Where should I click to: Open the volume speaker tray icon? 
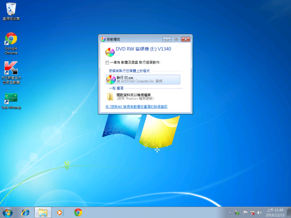(x=259, y=213)
